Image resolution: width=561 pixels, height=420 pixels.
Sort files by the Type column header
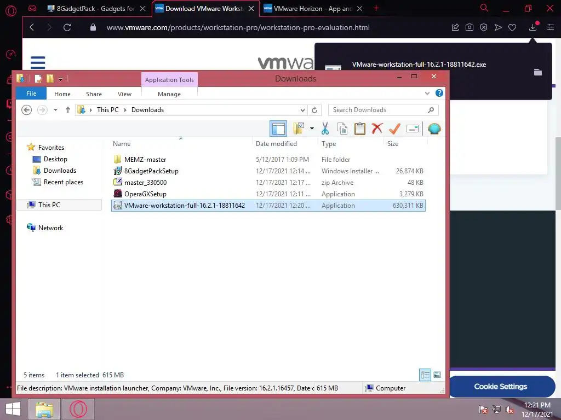tap(329, 144)
